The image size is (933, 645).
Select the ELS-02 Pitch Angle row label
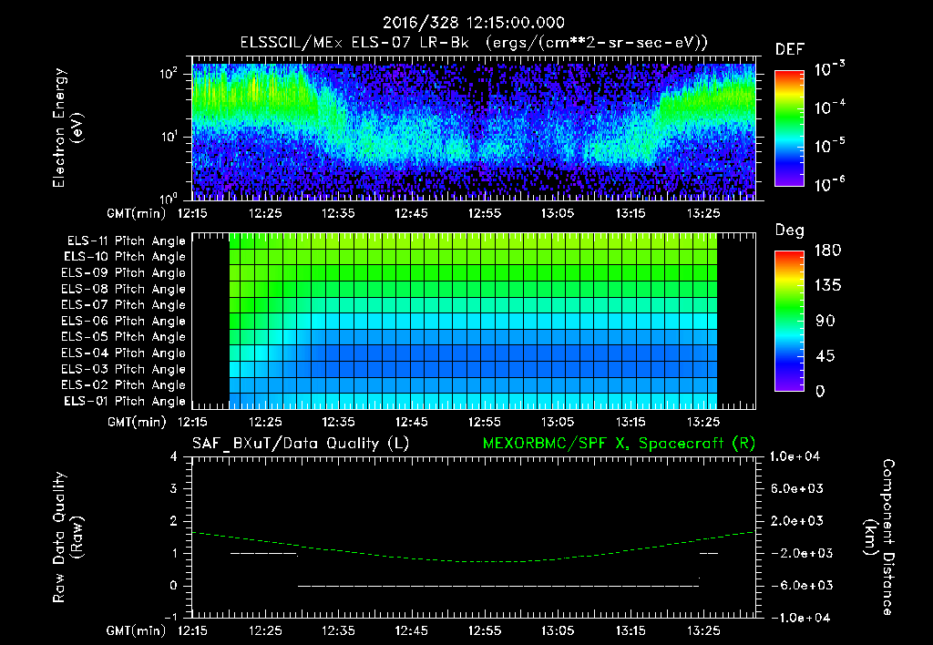click(x=124, y=385)
